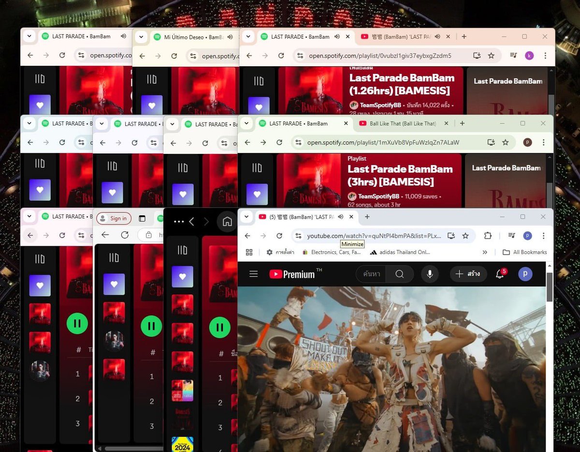
Task: Bookmark the YouTube page with the star
Action: [465, 236]
